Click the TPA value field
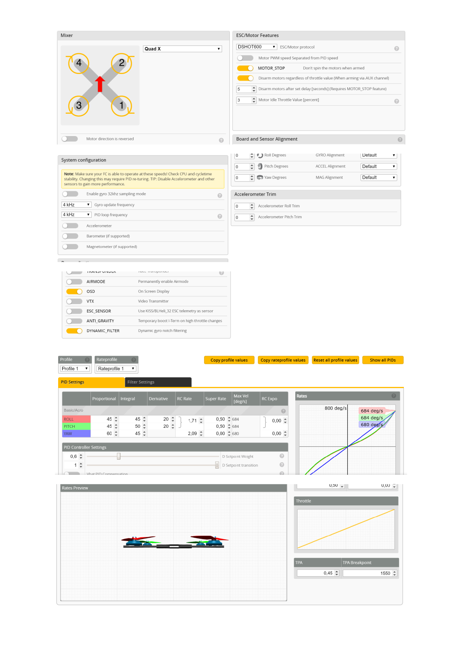 [x=318, y=573]
